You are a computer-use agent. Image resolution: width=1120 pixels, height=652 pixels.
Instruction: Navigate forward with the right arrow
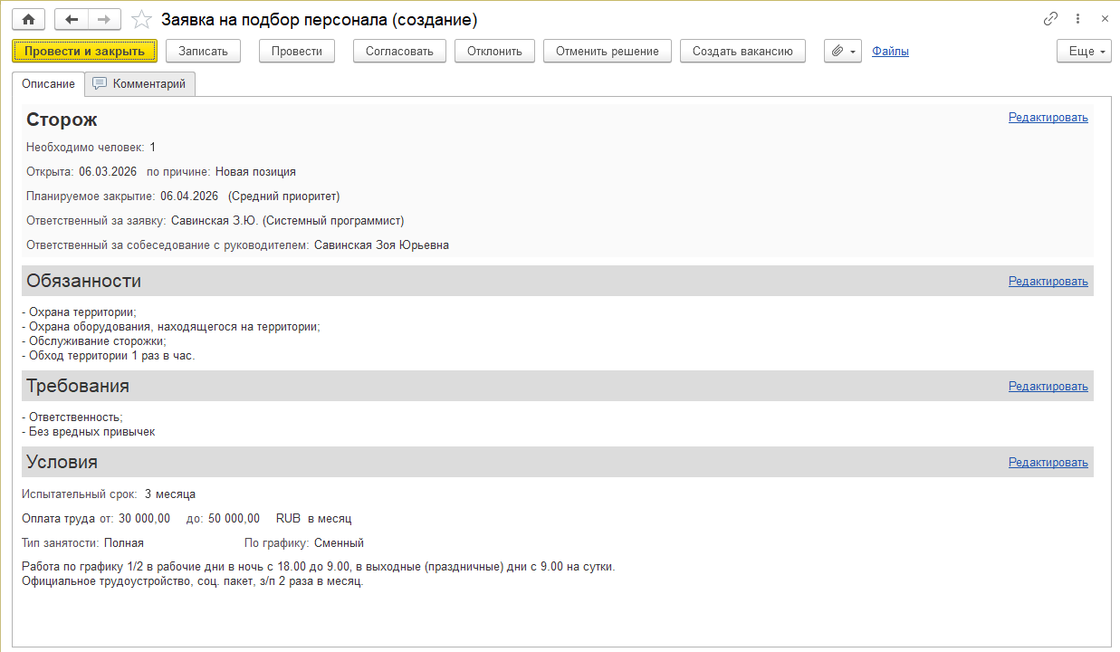[x=104, y=19]
